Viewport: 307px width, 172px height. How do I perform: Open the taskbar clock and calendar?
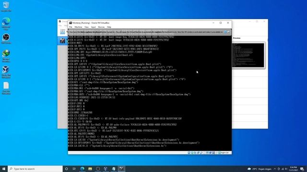point(293,169)
